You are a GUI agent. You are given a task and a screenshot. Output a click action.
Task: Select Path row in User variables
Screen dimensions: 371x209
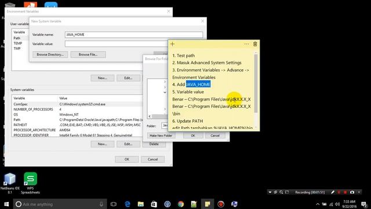coord(21,38)
